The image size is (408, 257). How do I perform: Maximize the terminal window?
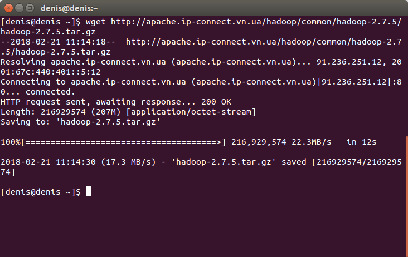(x=30, y=8)
